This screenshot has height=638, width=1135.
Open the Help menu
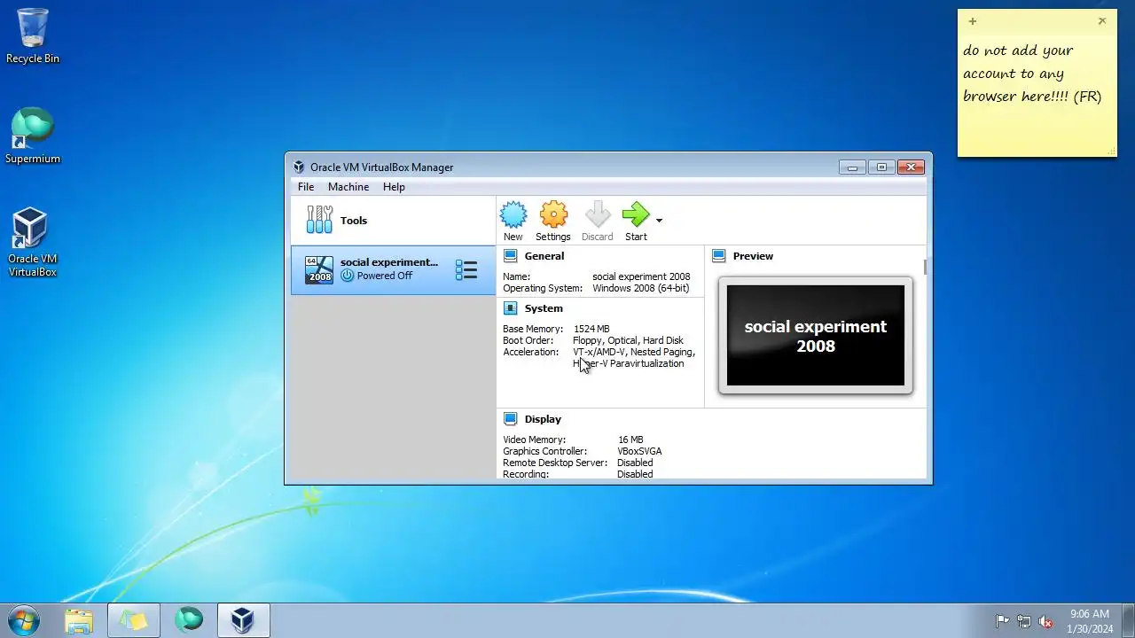(394, 187)
